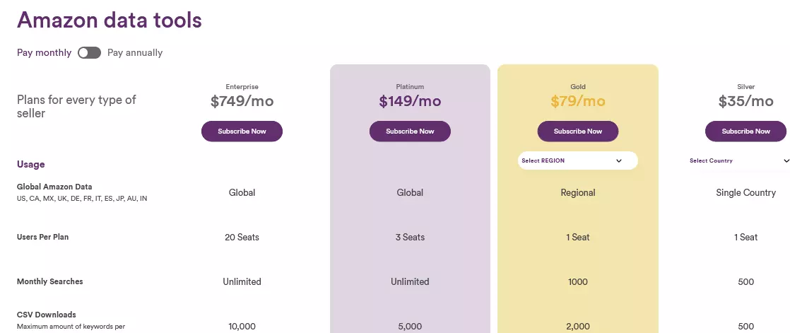This screenshot has width=790, height=333.
Task: Click the Users Per Plan row label
Action: (x=43, y=237)
